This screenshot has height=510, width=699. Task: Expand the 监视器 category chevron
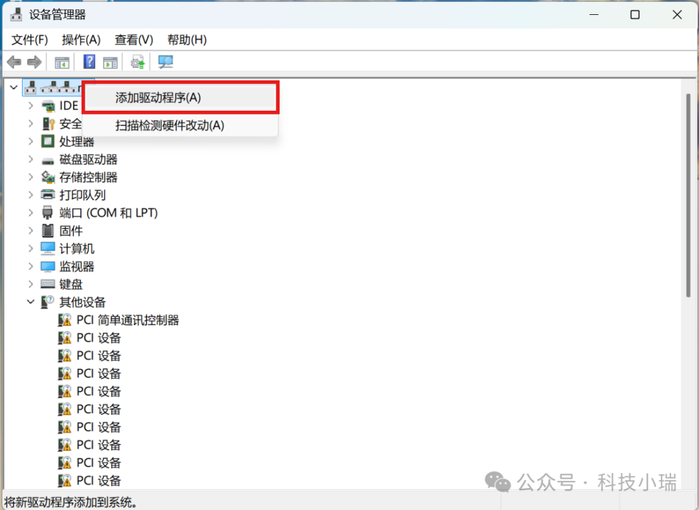pos(31,266)
